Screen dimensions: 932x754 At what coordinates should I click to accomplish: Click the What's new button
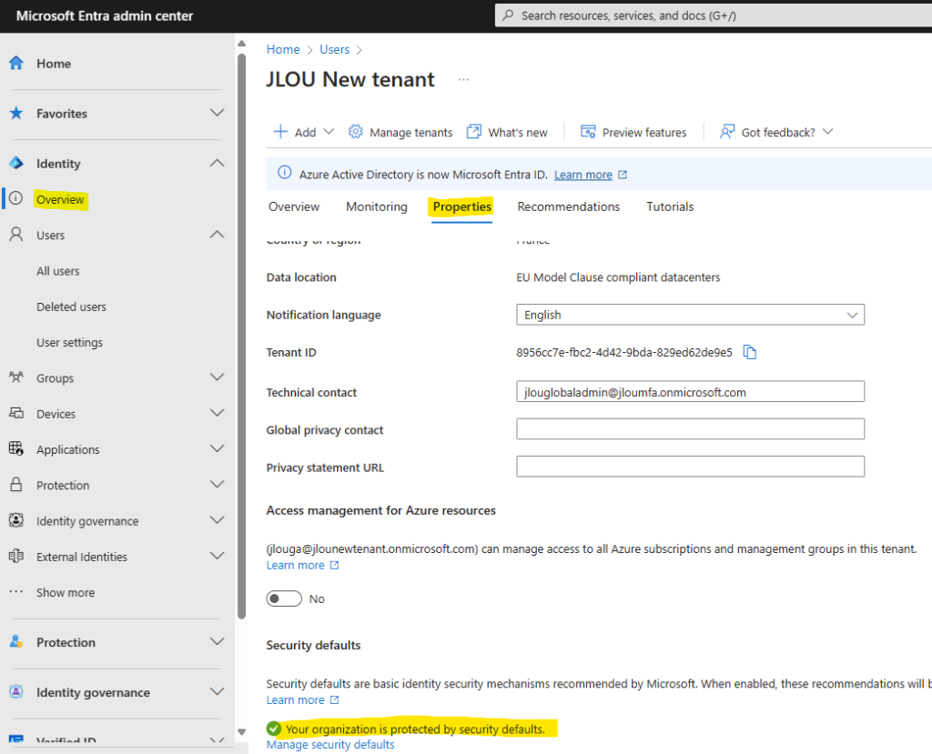pos(507,132)
